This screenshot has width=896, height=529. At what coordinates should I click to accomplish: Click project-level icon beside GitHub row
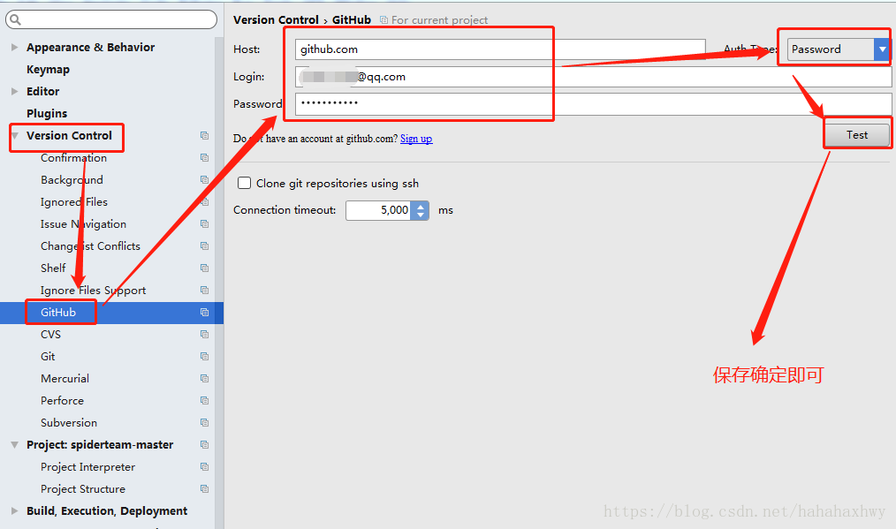(204, 313)
